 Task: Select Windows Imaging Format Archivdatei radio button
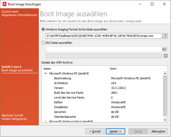[43, 29]
